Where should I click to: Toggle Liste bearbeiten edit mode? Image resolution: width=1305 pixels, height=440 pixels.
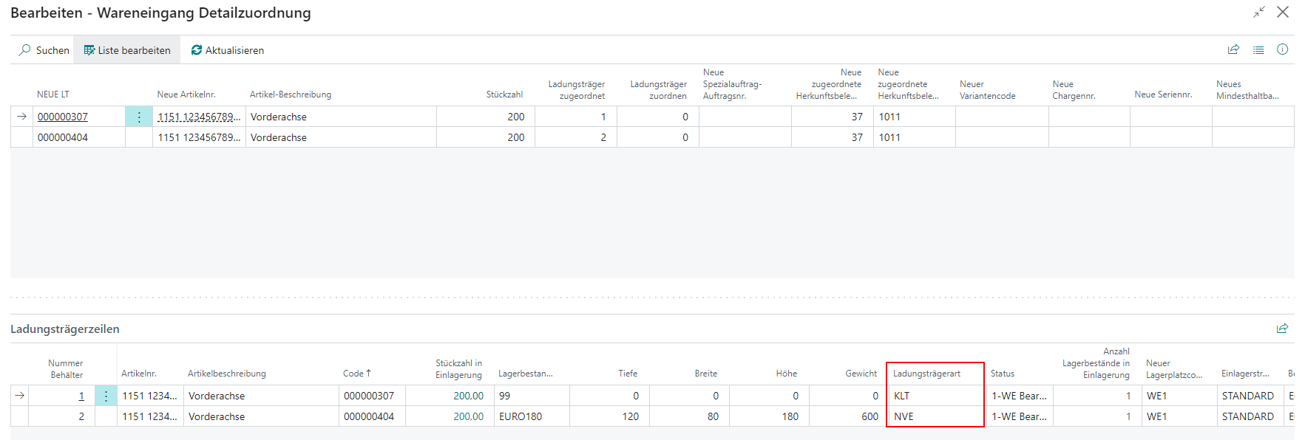tap(127, 50)
